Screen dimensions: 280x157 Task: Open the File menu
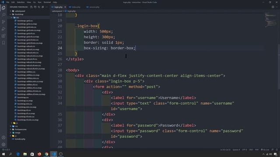coord(8,2)
